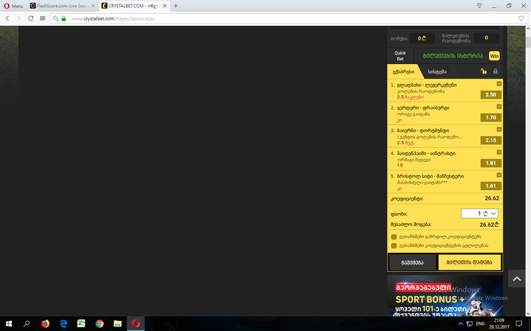
Task: Click the 1.70 odds box
Action: coord(491,117)
